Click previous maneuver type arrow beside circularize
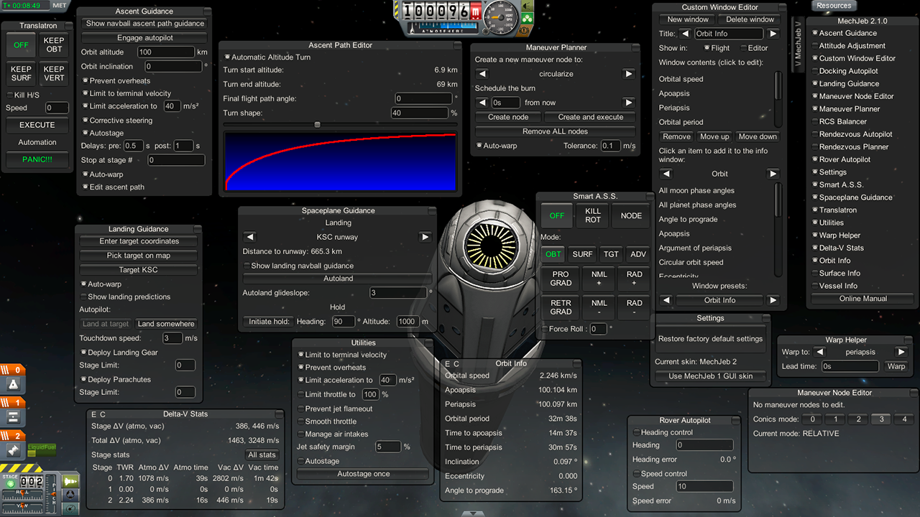This screenshot has width=920, height=517. [x=482, y=74]
